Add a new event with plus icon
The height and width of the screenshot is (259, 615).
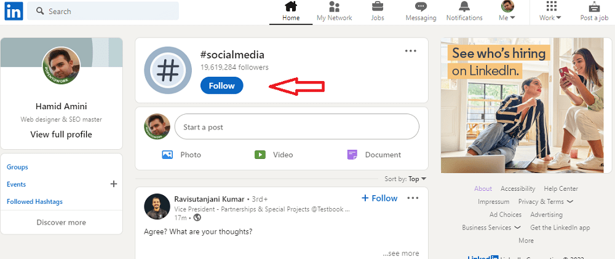(114, 184)
